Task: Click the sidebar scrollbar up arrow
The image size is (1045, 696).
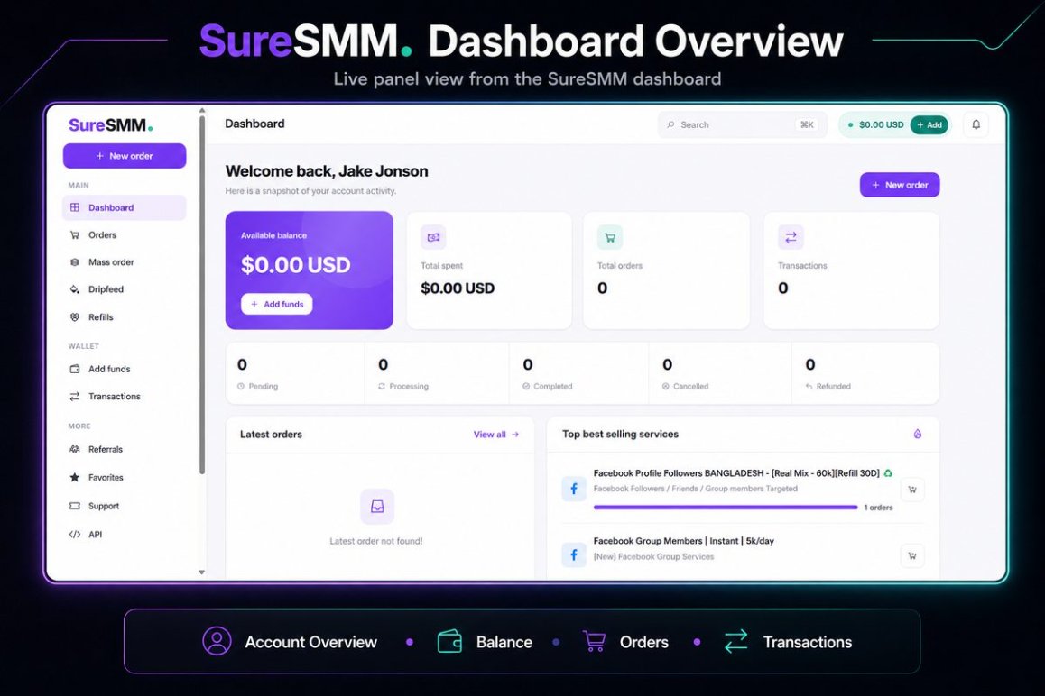Action: tap(202, 111)
